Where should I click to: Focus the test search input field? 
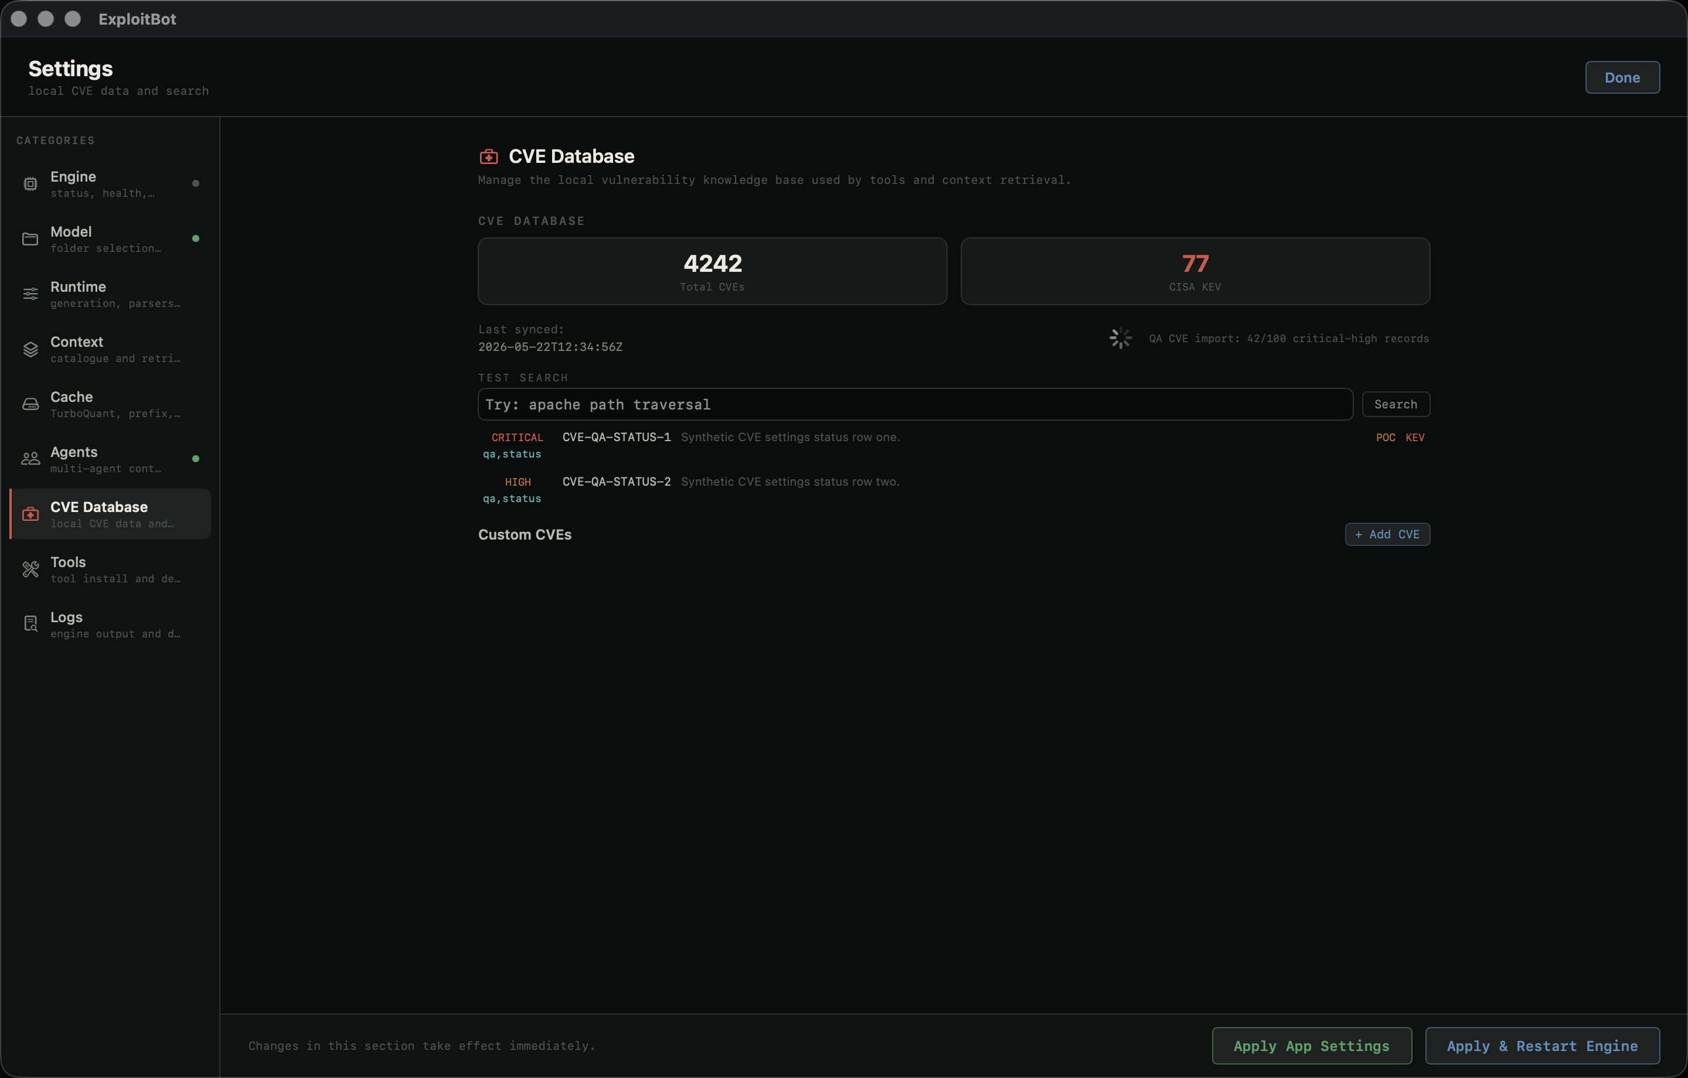tap(915, 404)
